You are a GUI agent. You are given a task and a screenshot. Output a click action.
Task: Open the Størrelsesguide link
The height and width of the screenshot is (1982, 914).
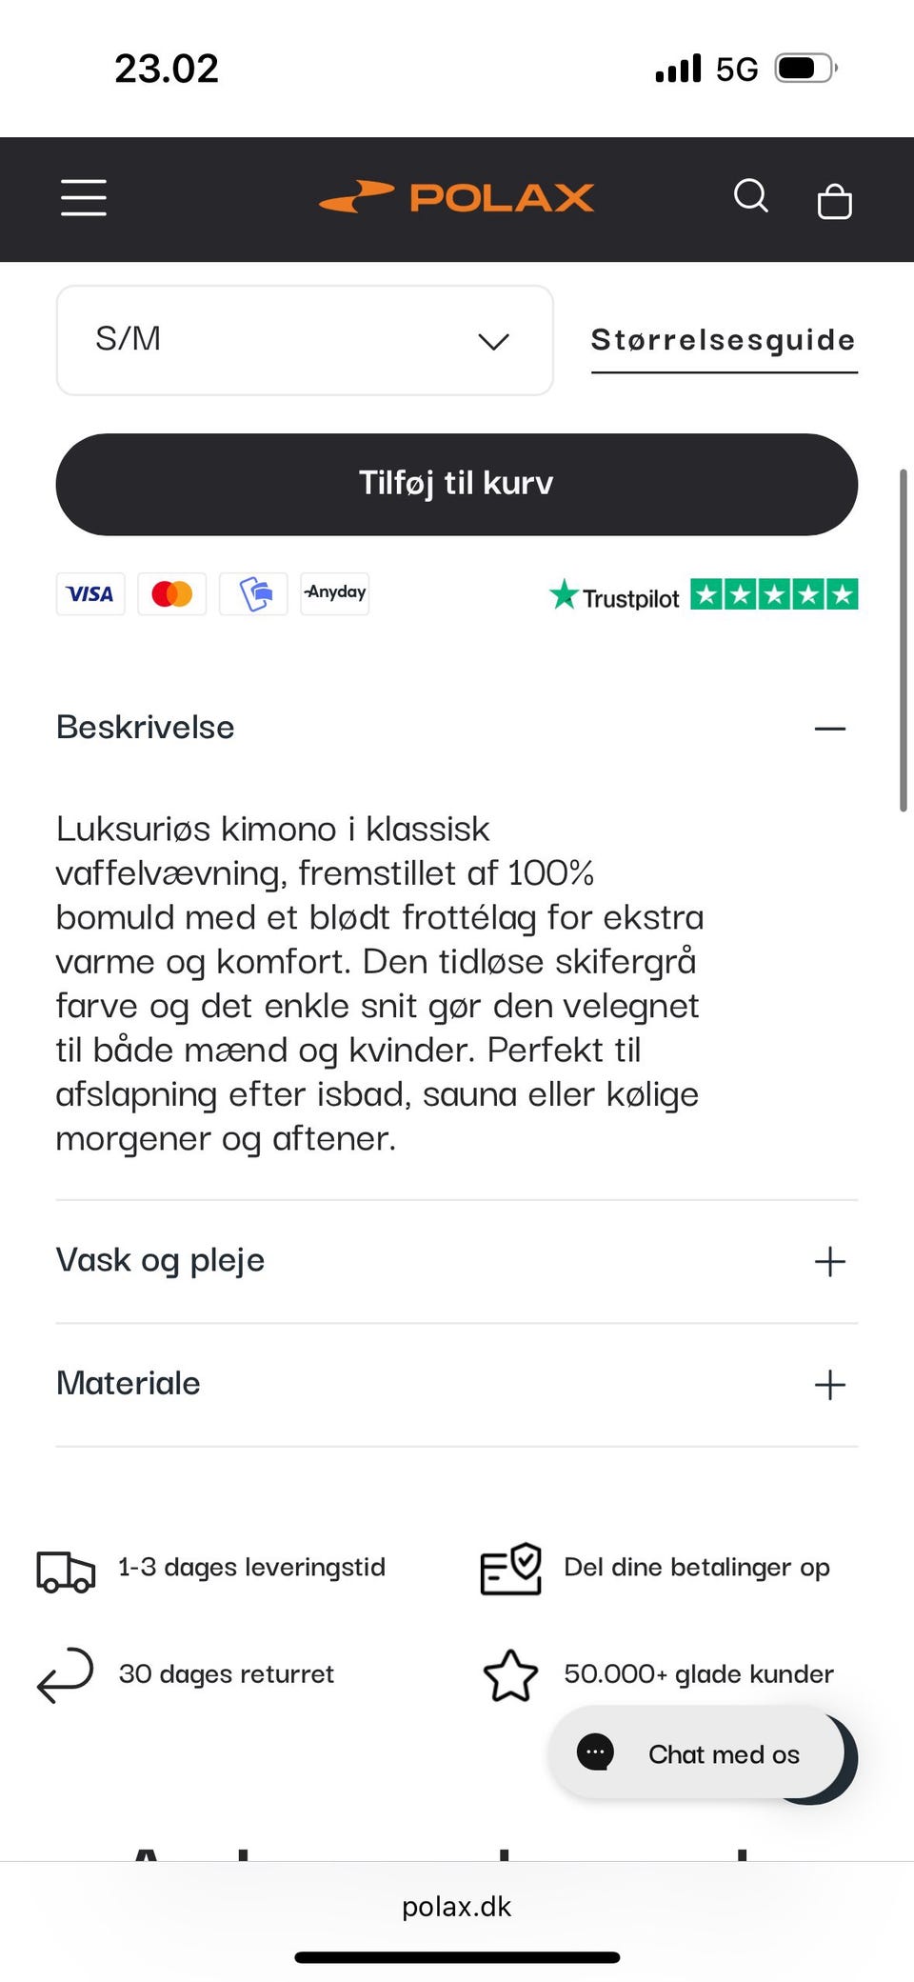(x=724, y=340)
